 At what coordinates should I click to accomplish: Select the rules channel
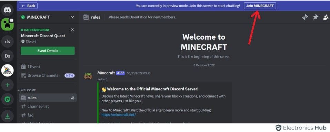(48, 98)
